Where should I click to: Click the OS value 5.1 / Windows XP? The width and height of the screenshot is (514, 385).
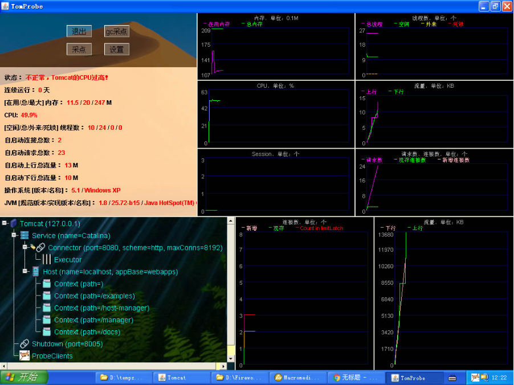pos(96,190)
